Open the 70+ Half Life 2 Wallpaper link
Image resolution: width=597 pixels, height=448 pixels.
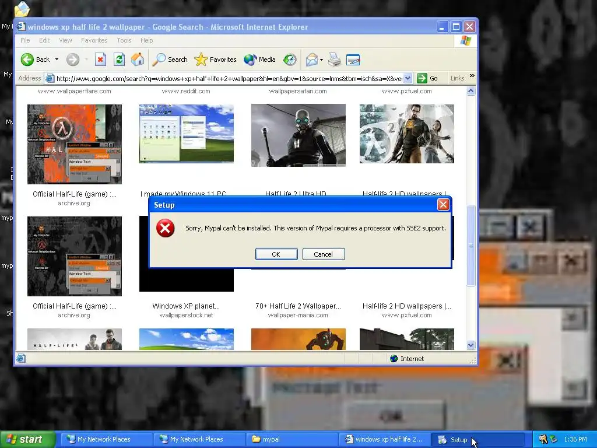[x=298, y=306]
